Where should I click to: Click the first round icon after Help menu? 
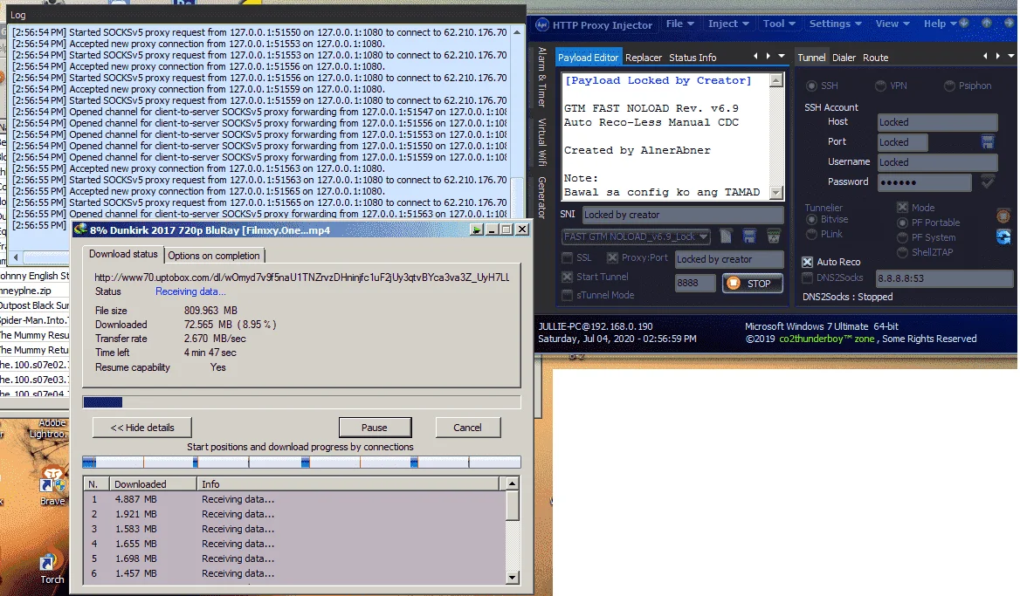(x=964, y=24)
